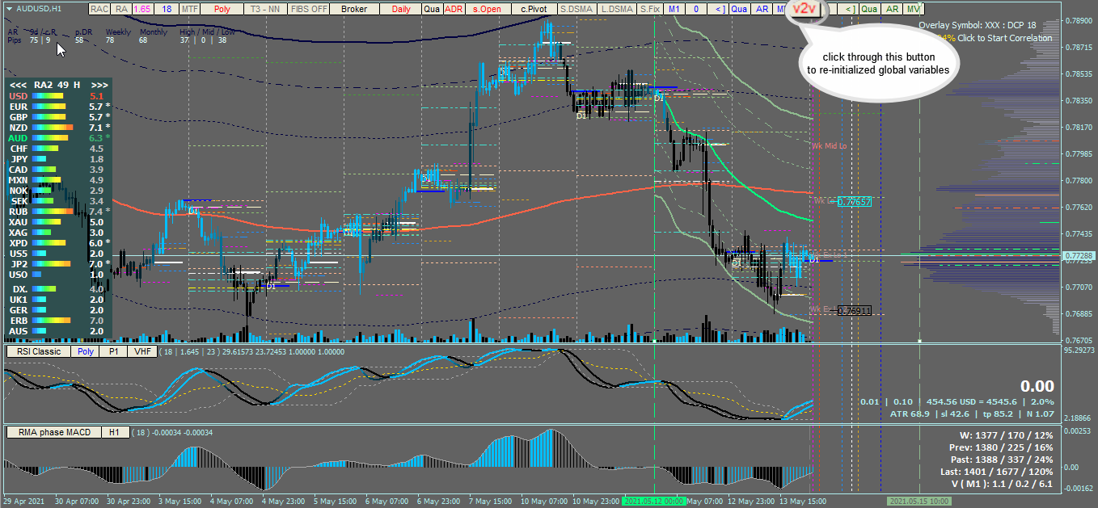1098x508 pixels.
Task: Click the green Qua button
Action: [869, 9]
